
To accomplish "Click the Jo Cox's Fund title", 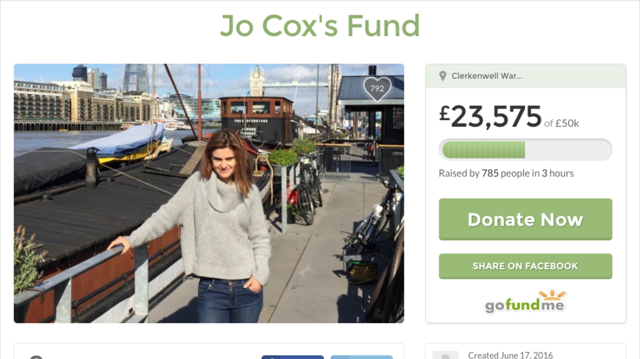I will 320,26.
